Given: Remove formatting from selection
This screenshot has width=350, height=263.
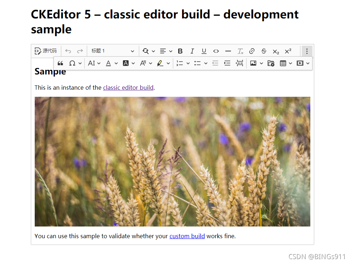Looking at the screenshot, I should (x=240, y=51).
